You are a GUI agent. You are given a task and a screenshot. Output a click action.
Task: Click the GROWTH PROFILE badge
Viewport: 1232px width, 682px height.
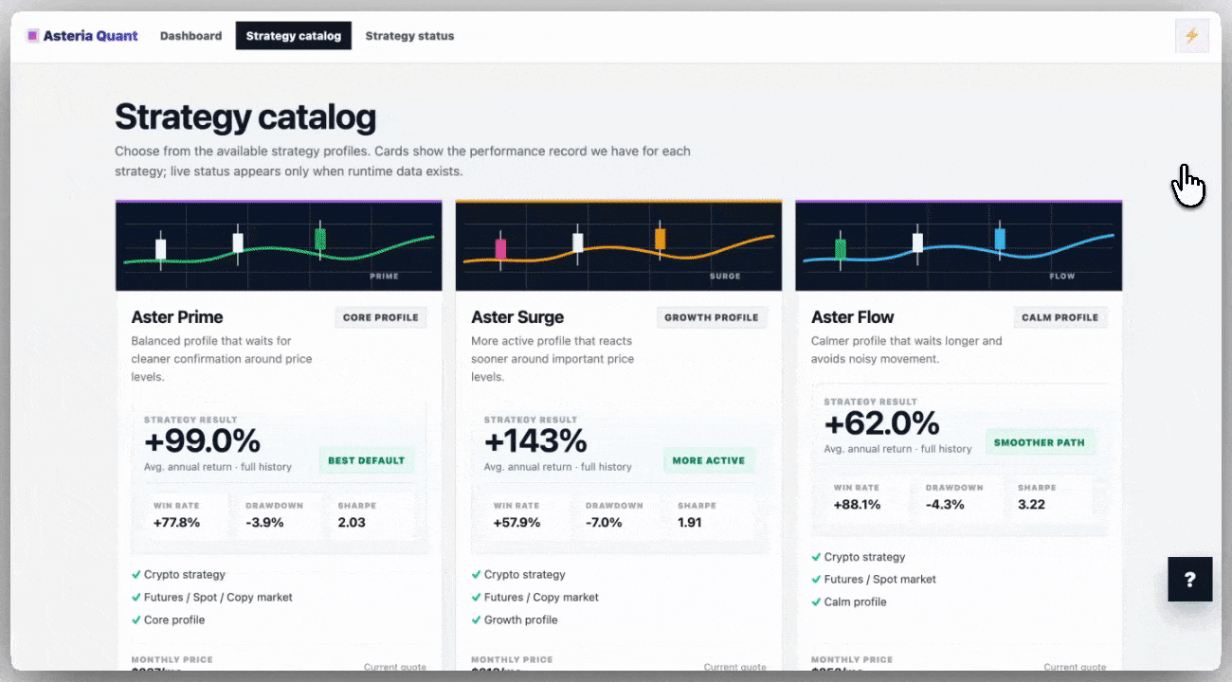click(712, 317)
